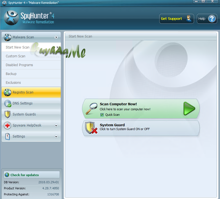Click the chevron next to Start New Scan
The width and height of the screenshot is (220, 199).
click(x=57, y=47)
